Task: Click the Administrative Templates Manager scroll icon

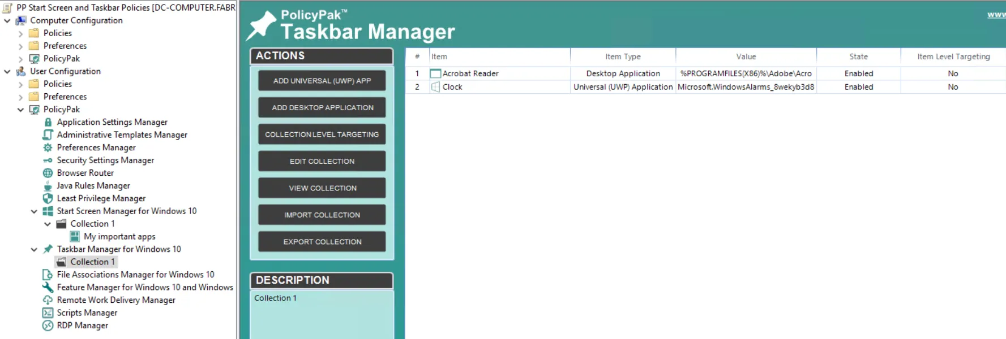Action: [48, 134]
